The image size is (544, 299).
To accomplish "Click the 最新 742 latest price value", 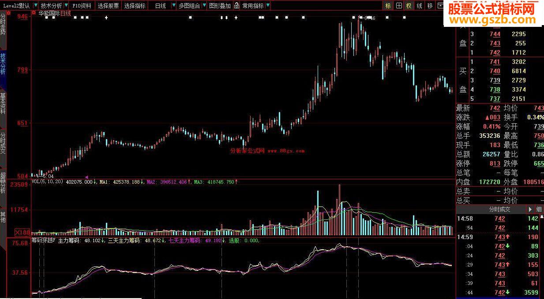I will click(x=495, y=108).
